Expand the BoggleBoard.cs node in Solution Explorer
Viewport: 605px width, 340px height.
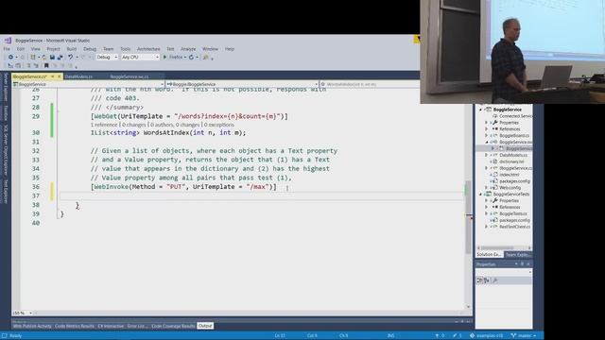pos(487,136)
